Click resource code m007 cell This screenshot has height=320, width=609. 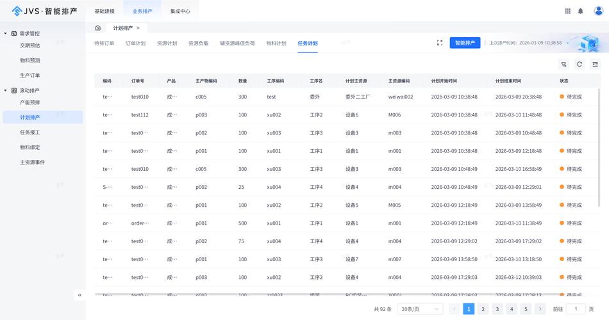[x=395, y=259]
